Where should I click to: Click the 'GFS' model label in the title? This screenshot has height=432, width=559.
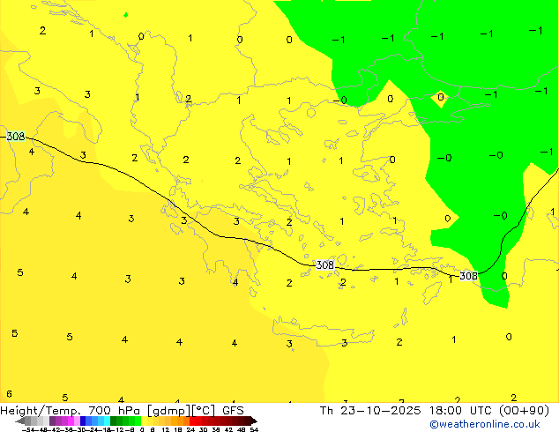pos(233,411)
